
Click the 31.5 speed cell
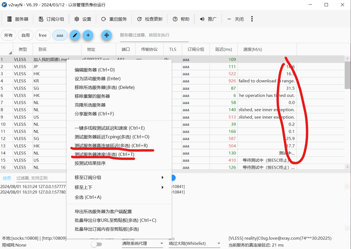click(267, 88)
